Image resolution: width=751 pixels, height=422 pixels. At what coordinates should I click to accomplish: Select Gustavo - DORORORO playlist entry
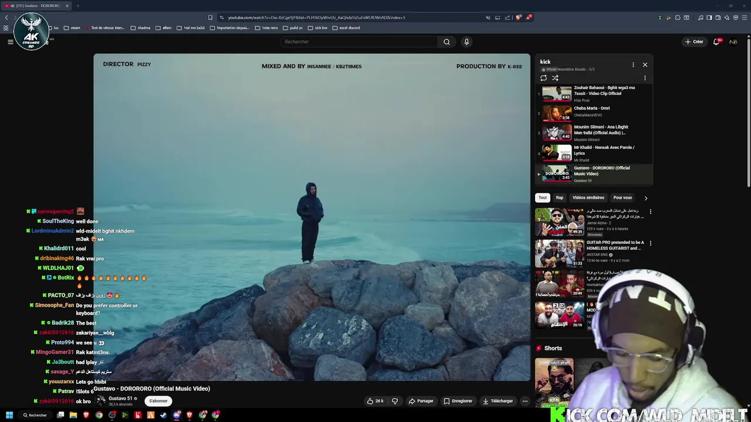[x=594, y=174]
